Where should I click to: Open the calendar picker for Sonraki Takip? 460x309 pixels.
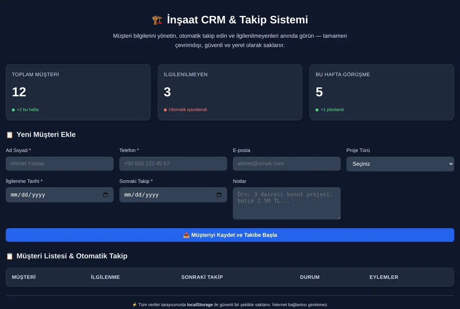(x=219, y=195)
